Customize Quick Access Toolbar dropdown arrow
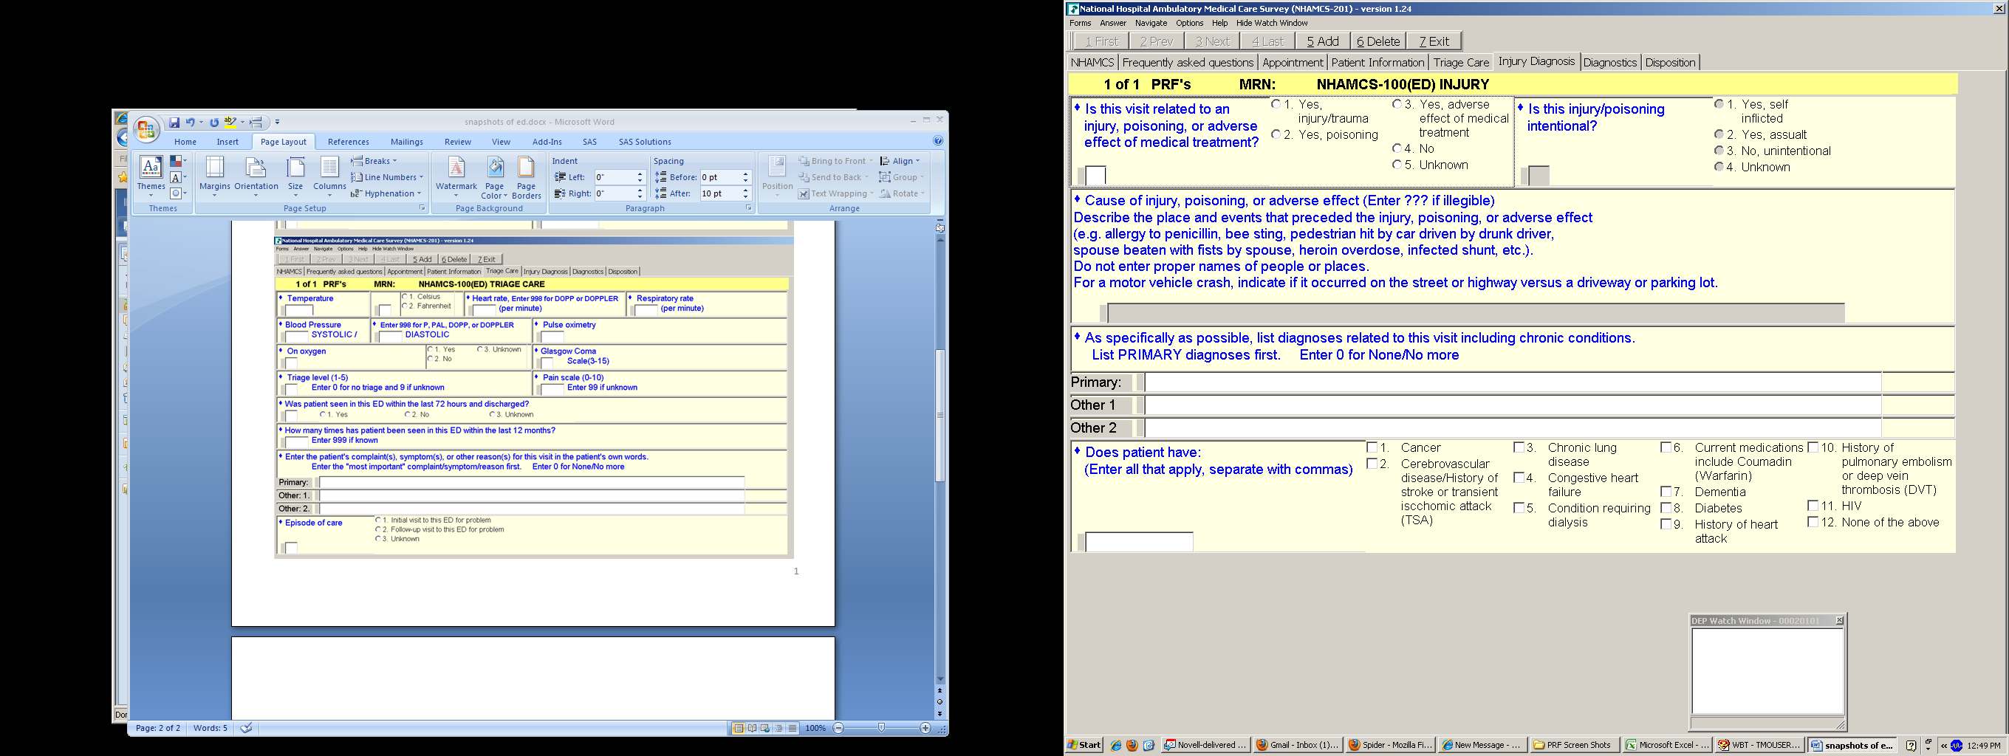The image size is (2009, 756). click(277, 123)
